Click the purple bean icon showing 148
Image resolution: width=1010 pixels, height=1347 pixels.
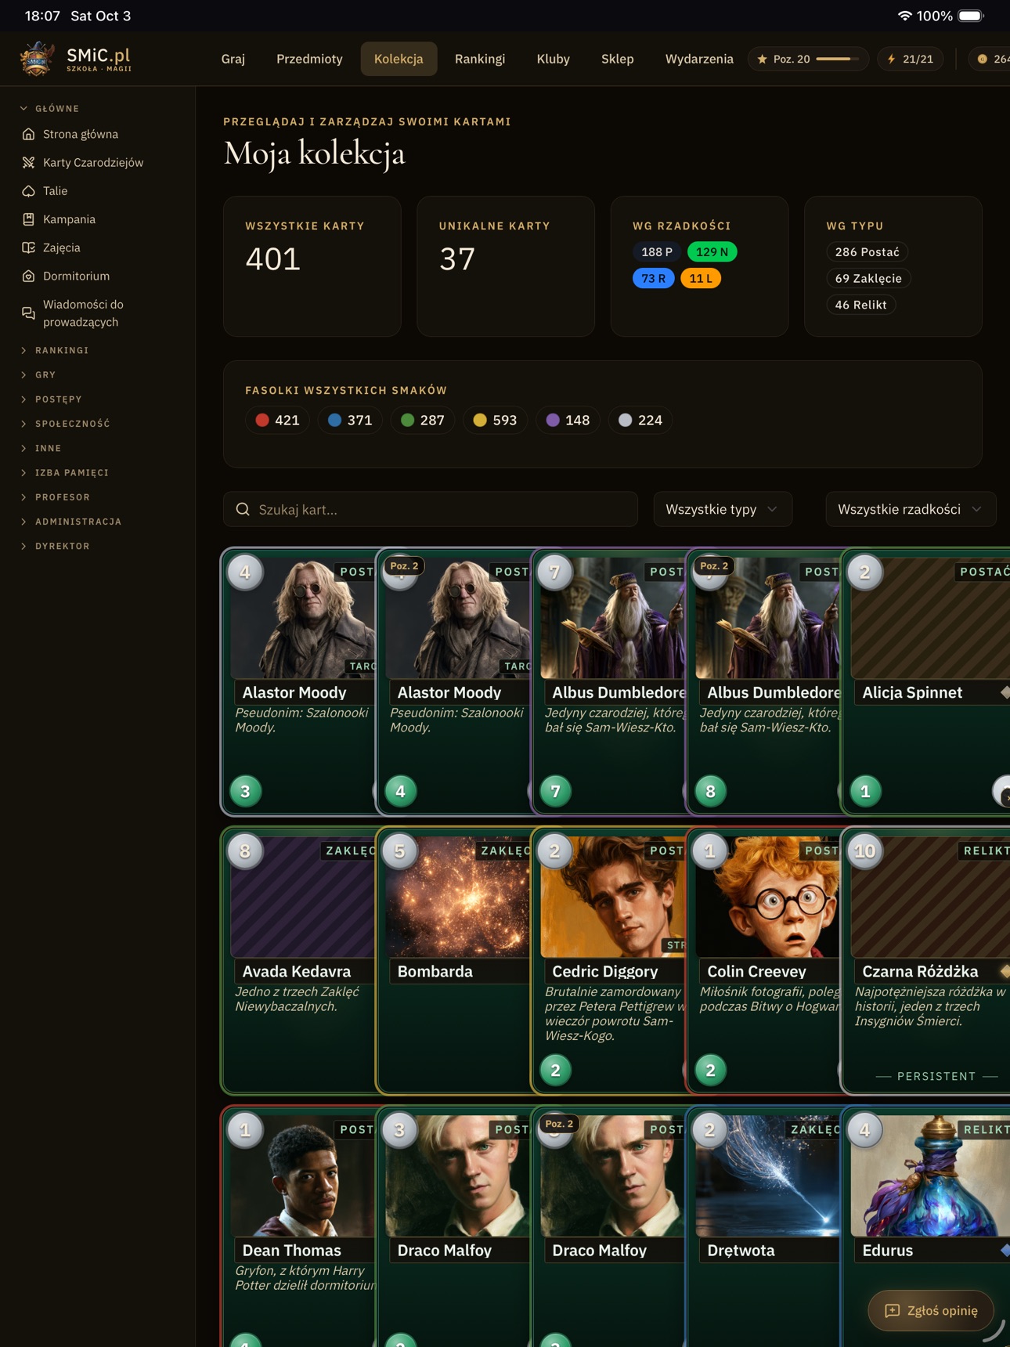coord(553,420)
